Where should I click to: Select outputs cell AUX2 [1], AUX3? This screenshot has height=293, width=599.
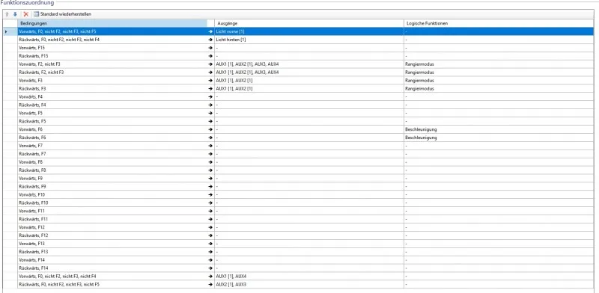tap(309, 284)
